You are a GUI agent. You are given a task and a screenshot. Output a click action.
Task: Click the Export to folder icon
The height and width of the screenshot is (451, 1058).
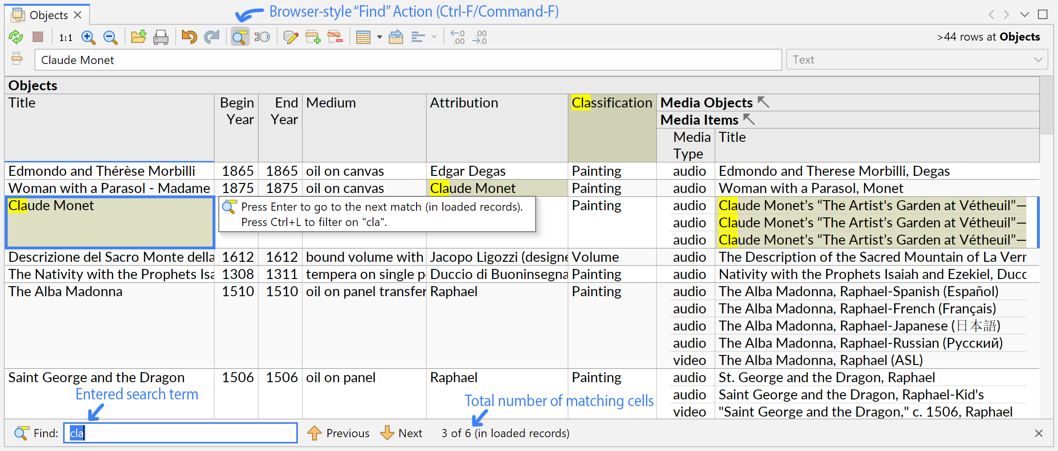(139, 37)
